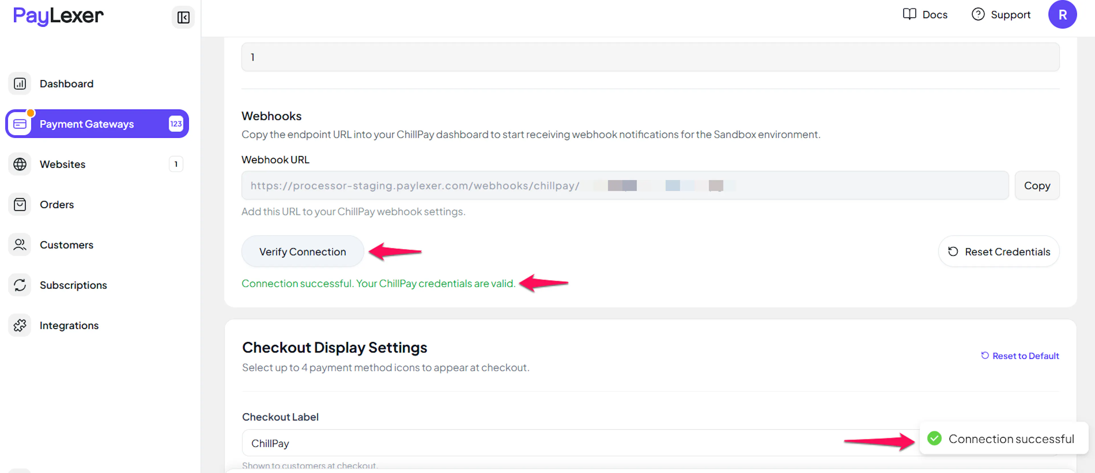Click the green check icon in toast

934,438
